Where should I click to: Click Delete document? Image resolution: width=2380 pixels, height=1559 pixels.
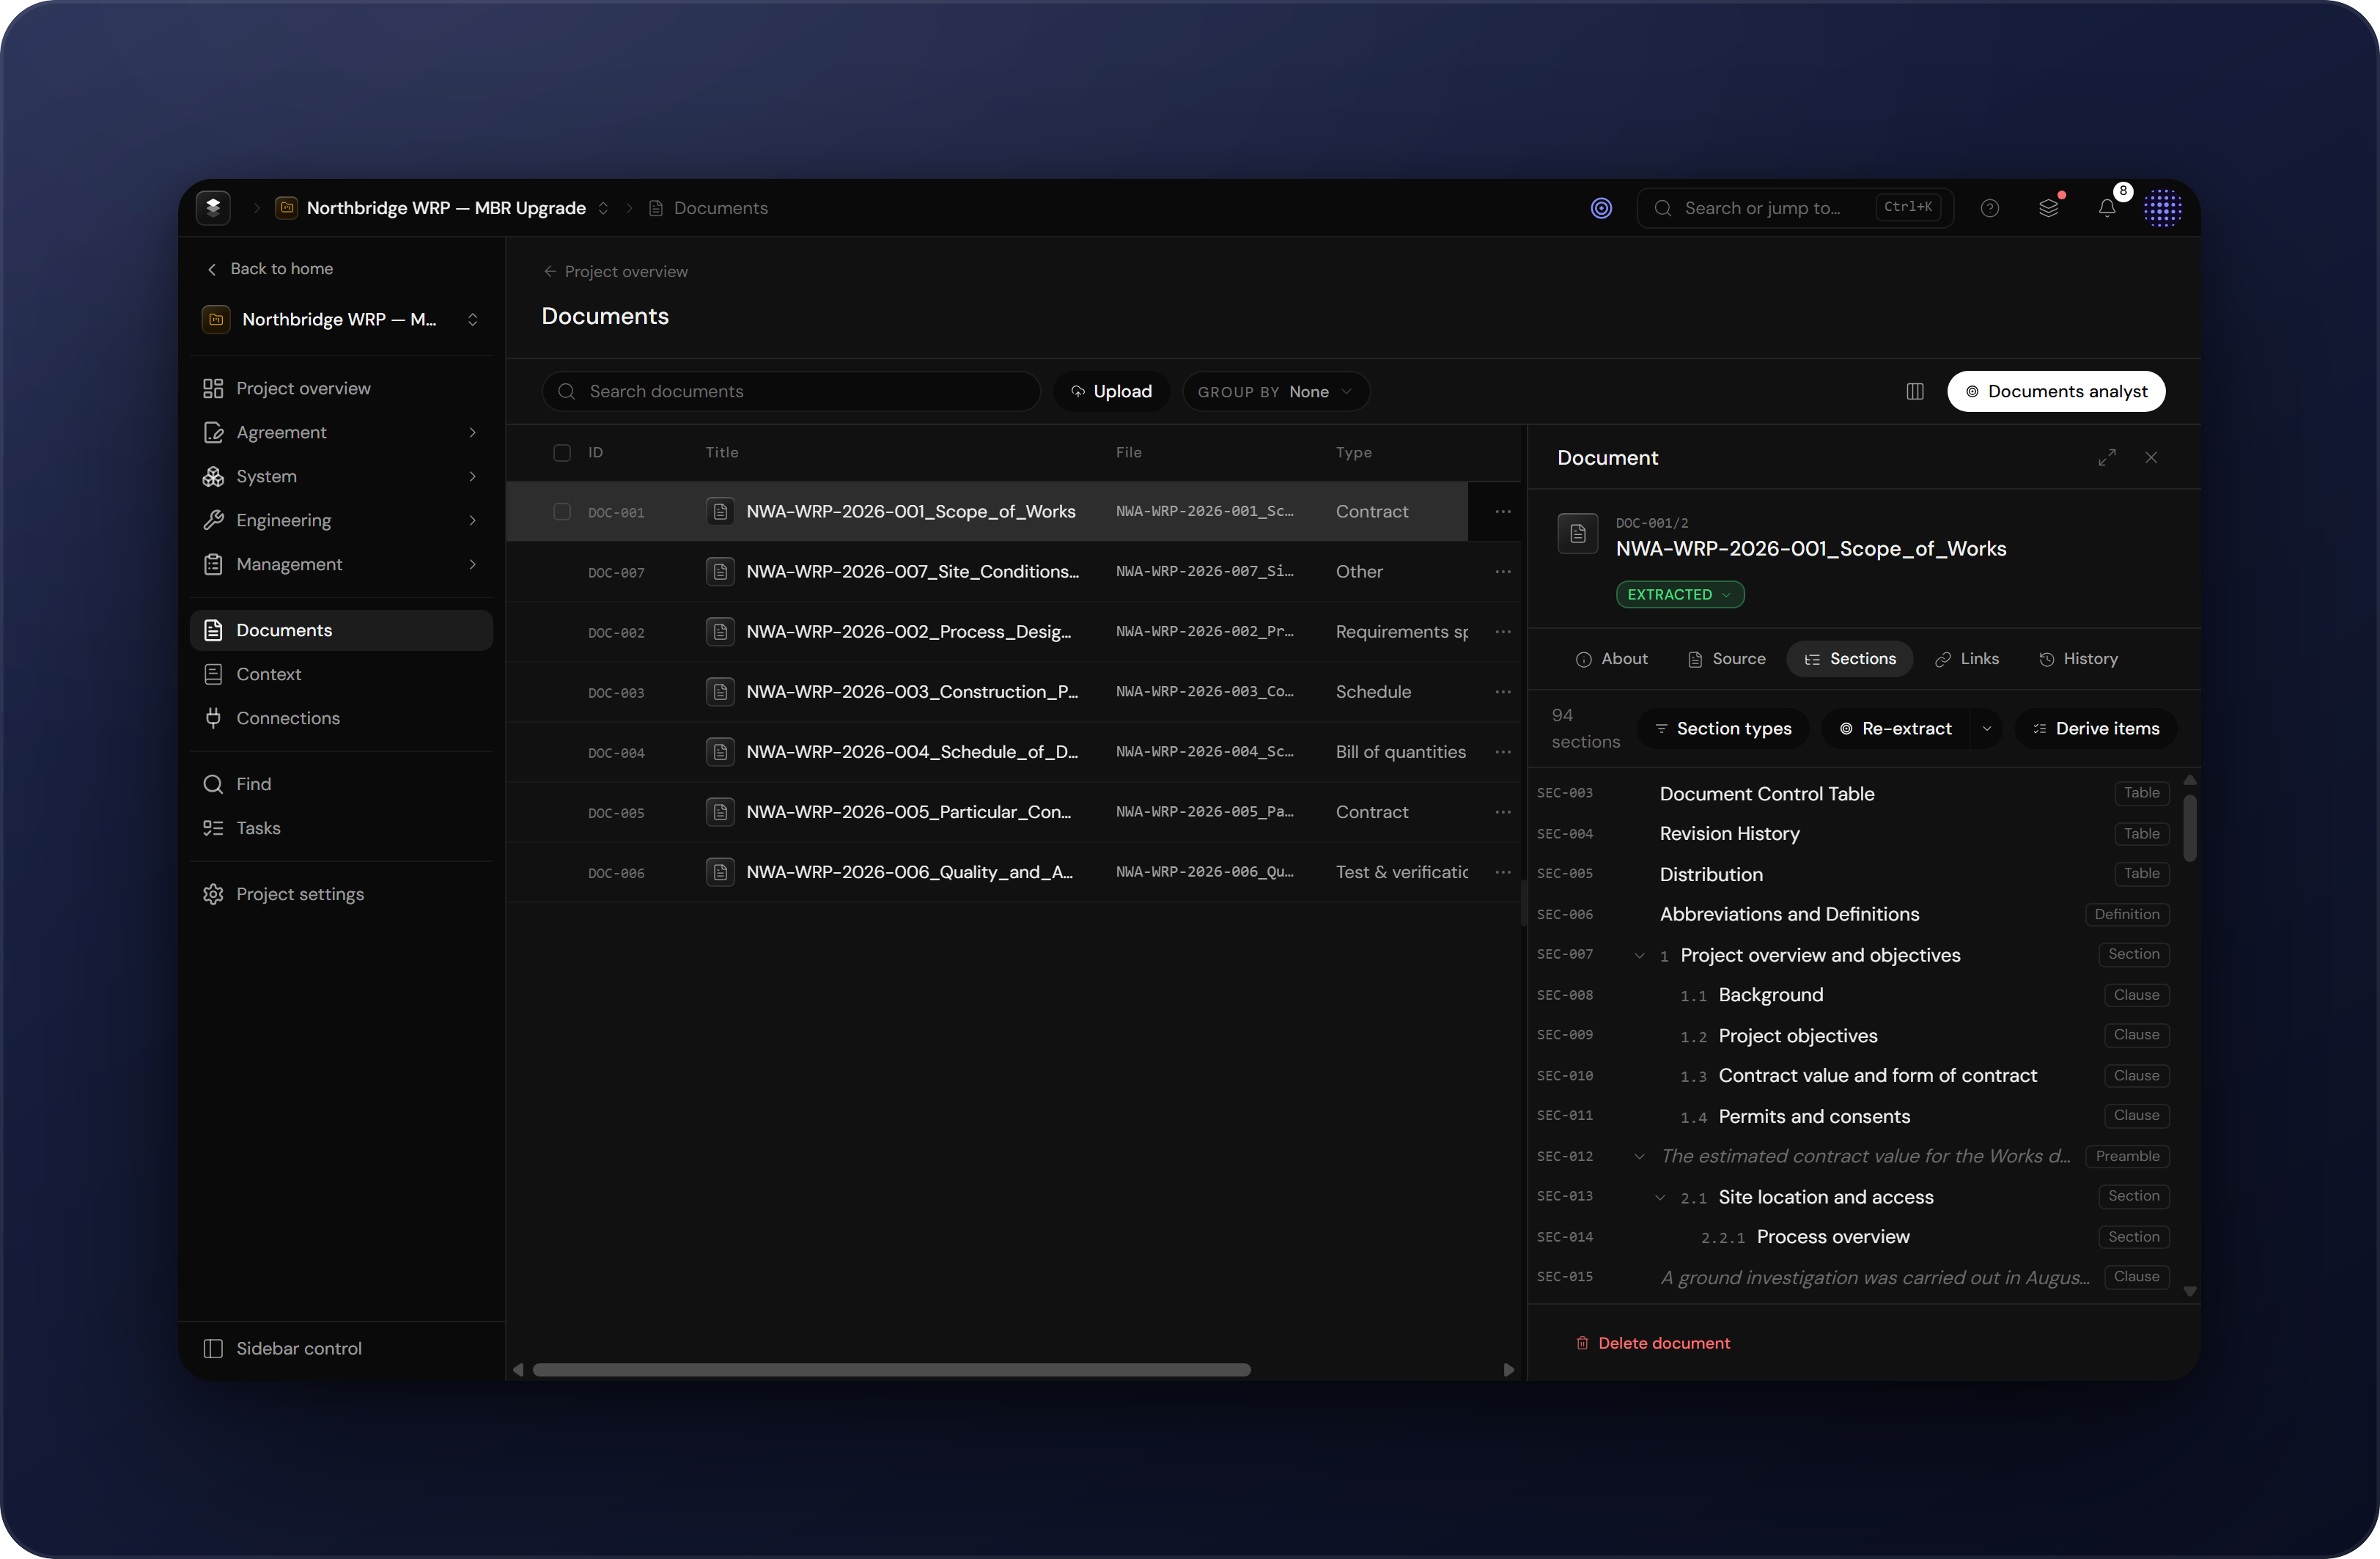(1653, 1343)
